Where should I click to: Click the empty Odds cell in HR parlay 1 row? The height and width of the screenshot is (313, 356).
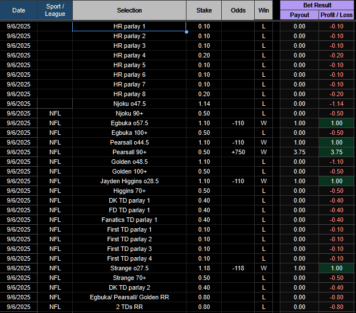tap(238, 26)
